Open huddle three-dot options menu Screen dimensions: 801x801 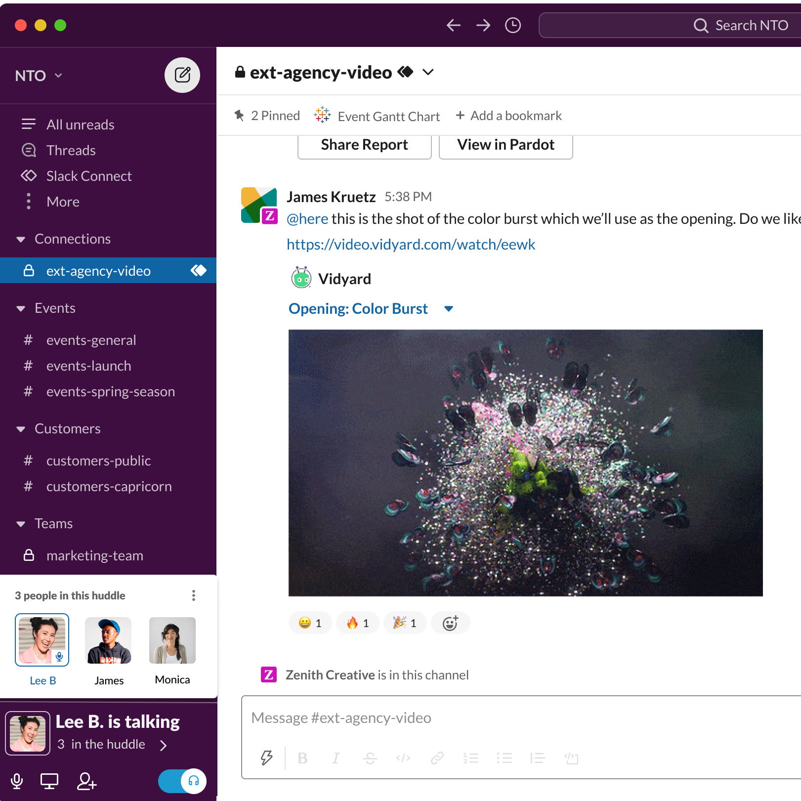pos(193,595)
